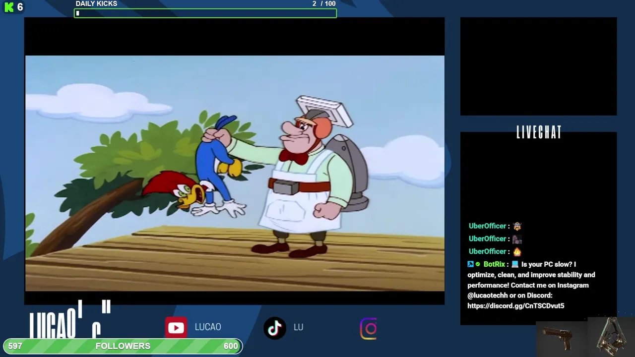
Task: Click the green verified badge beside BotRix
Action: (x=478, y=264)
